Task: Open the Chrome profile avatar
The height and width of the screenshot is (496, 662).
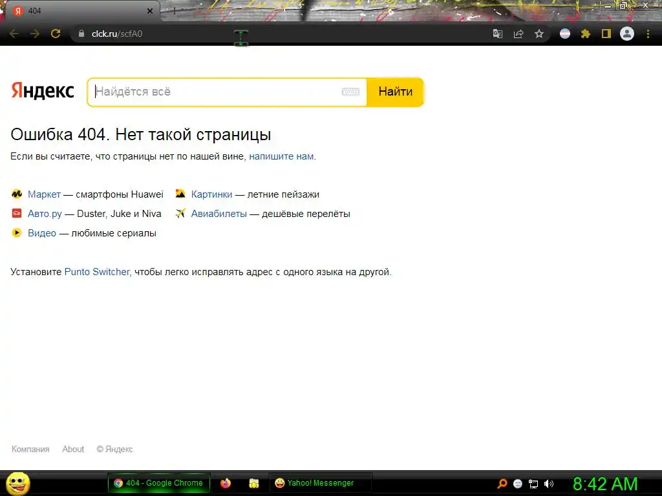Action: point(627,34)
